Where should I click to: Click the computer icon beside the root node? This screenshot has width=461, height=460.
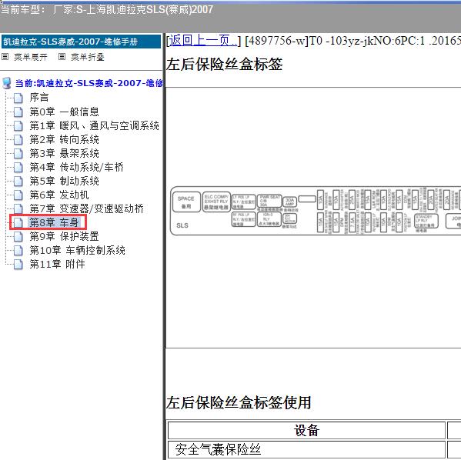[7, 83]
